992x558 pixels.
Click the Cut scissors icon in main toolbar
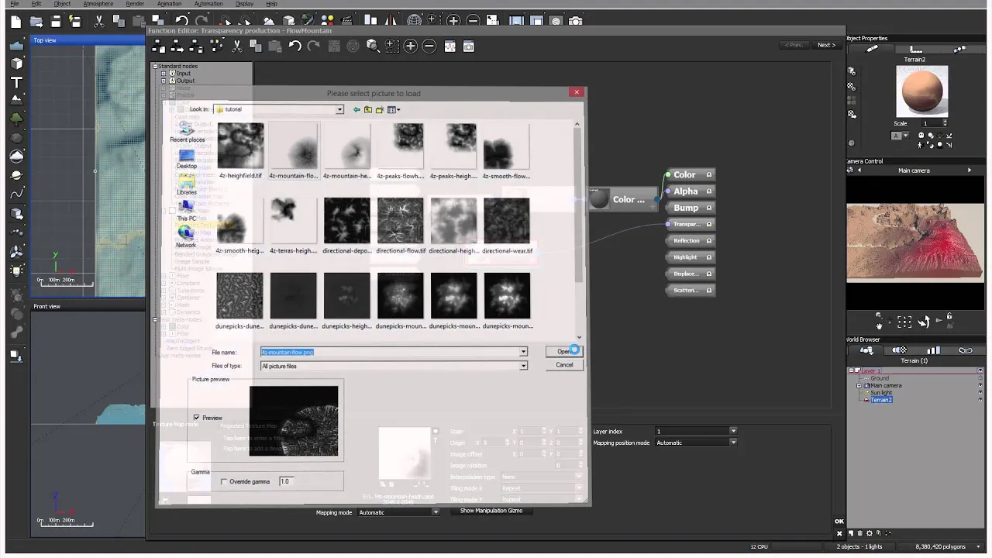coord(98,22)
